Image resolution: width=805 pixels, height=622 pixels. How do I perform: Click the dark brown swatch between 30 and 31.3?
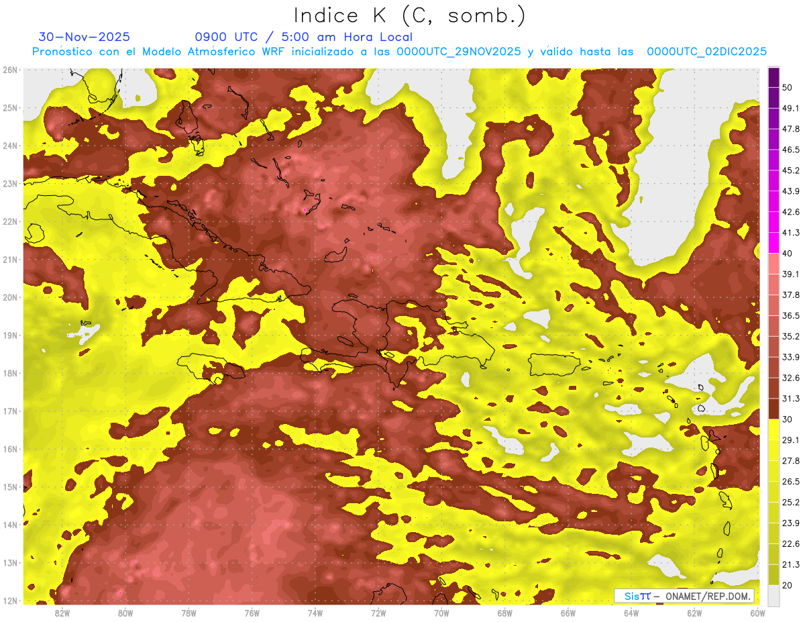coord(773,409)
